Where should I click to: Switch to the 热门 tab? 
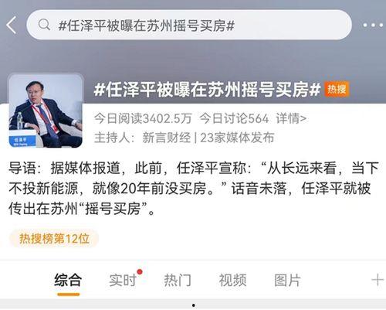178,280
